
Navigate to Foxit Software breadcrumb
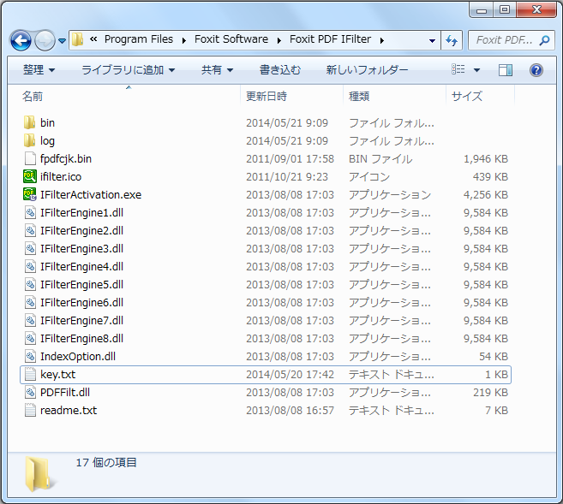[231, 39]
